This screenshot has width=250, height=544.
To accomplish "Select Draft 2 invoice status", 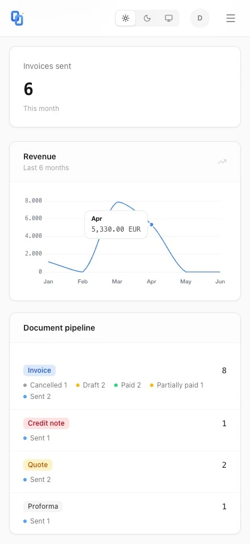I will [x=90, y=385].
